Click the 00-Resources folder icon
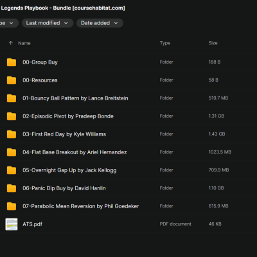257x257 pixels. [12, 80]
